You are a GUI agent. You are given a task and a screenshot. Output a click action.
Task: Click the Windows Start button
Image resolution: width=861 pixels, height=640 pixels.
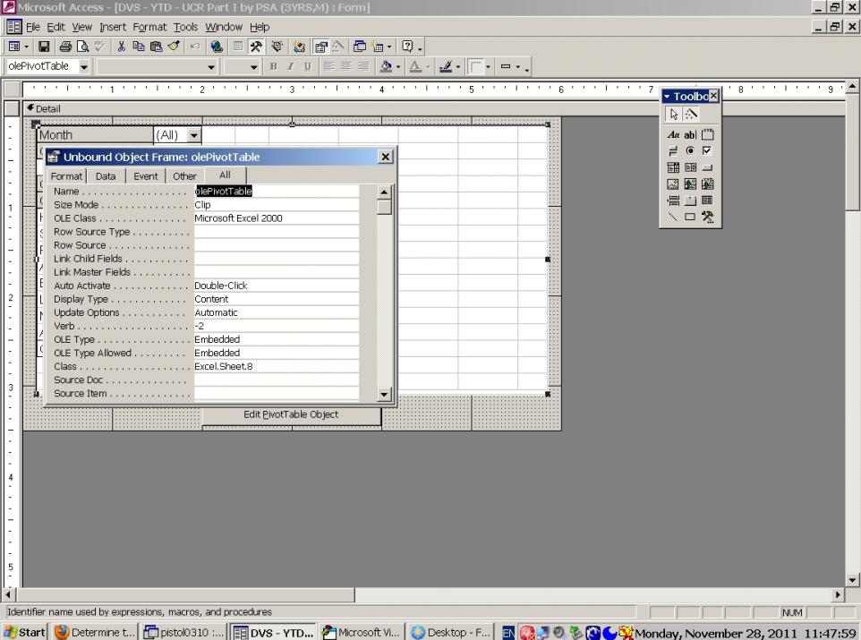pyautogui.click(x=25, y=632)
